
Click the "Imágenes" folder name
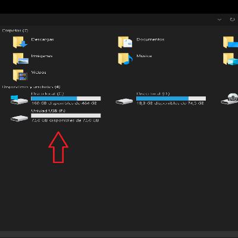42,56
